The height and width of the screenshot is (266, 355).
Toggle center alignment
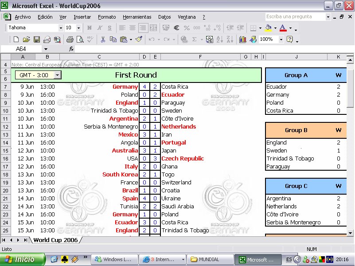(133, 28)
